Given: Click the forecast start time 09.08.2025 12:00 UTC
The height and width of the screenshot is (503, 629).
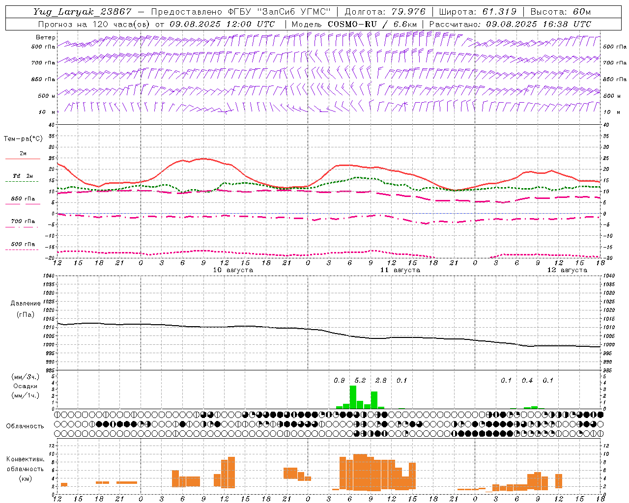Looking at the screenshot, I should coord(222,24).
